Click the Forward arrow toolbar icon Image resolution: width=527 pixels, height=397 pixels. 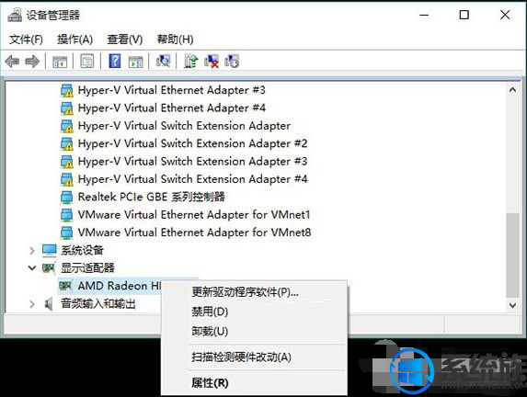[x=32, y=62]
